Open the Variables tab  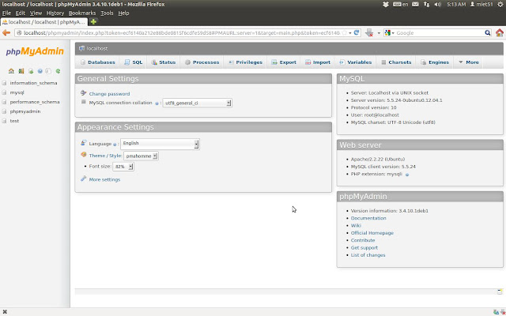(356, 62)
